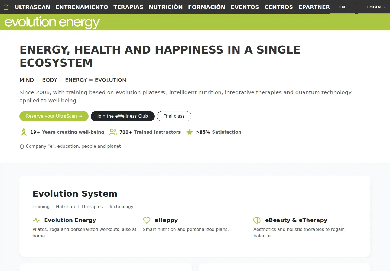Image resolution: width=390 pixels, height=271 pixels.
Task: Click the eBeauty & eTherapy heading
Action: click(x=296, y=220)
